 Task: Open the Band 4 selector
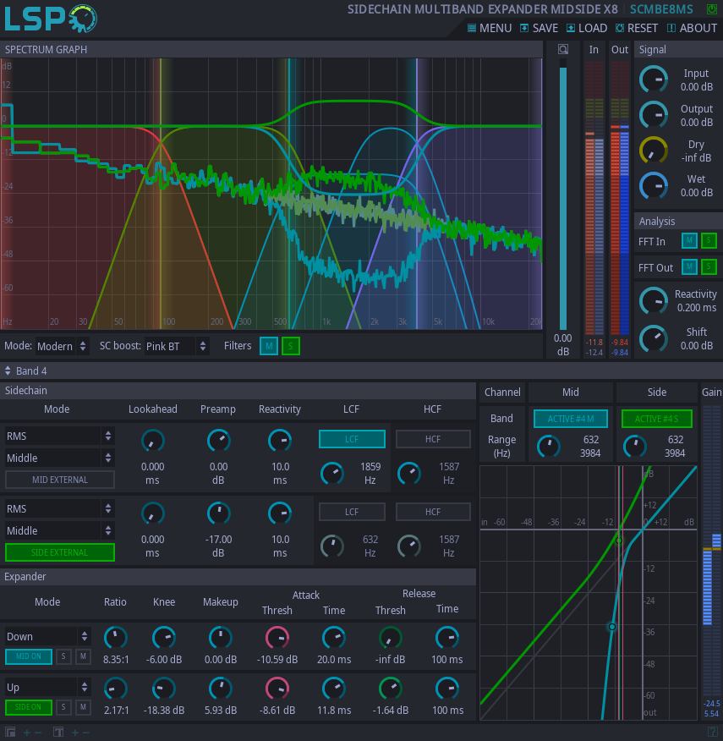click(x=26, y=371)
